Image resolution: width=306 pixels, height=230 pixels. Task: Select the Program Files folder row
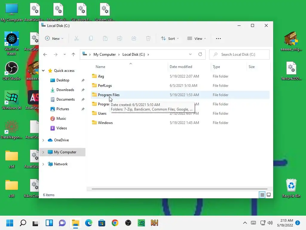[x=180, y=95]
